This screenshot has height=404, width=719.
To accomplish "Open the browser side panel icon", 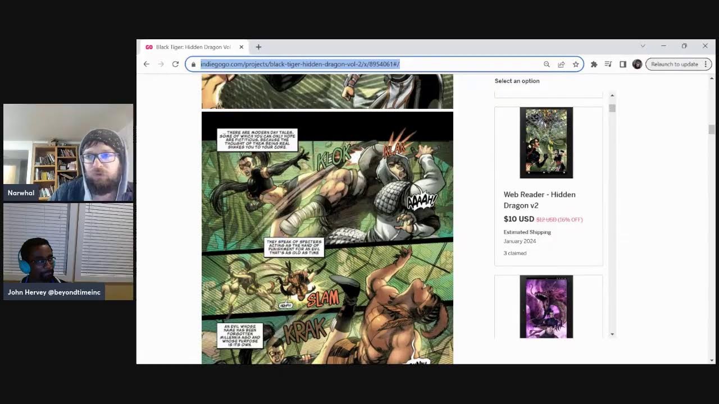I will pyautogui.click(x=622, y=64).
